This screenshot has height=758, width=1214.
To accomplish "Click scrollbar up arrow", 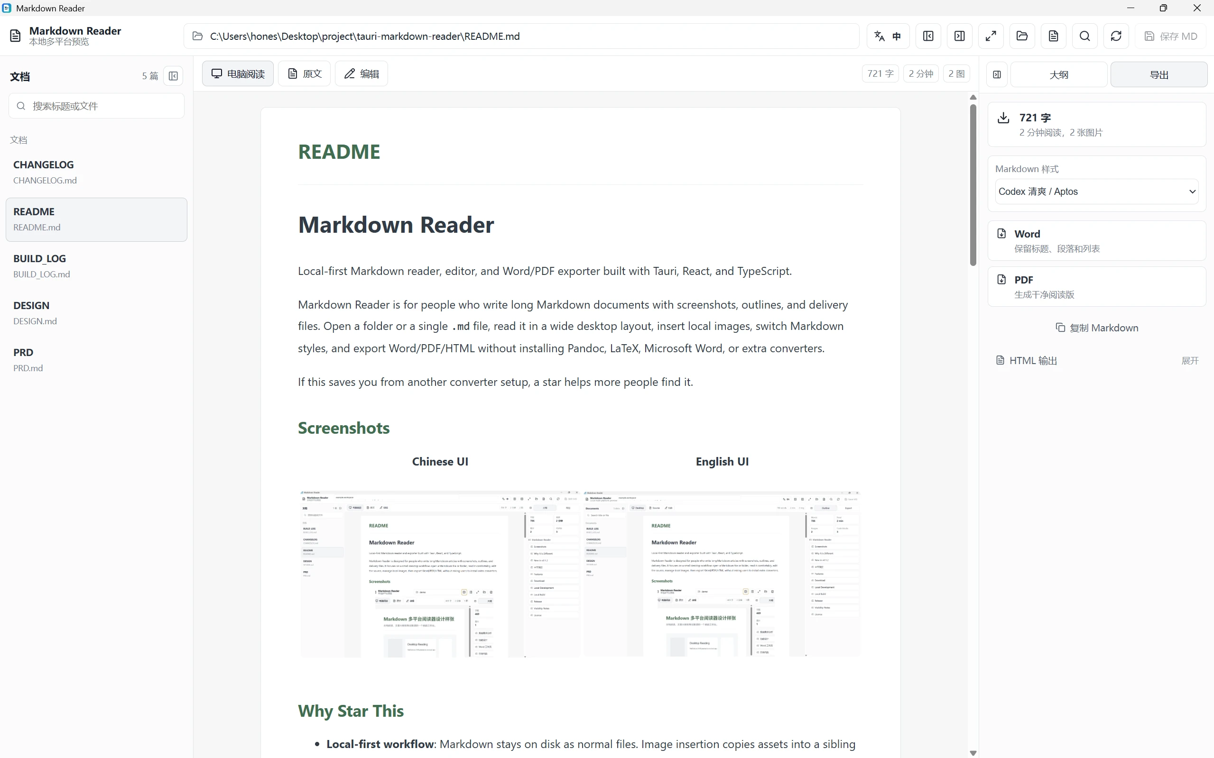I will tap(973, 97).
